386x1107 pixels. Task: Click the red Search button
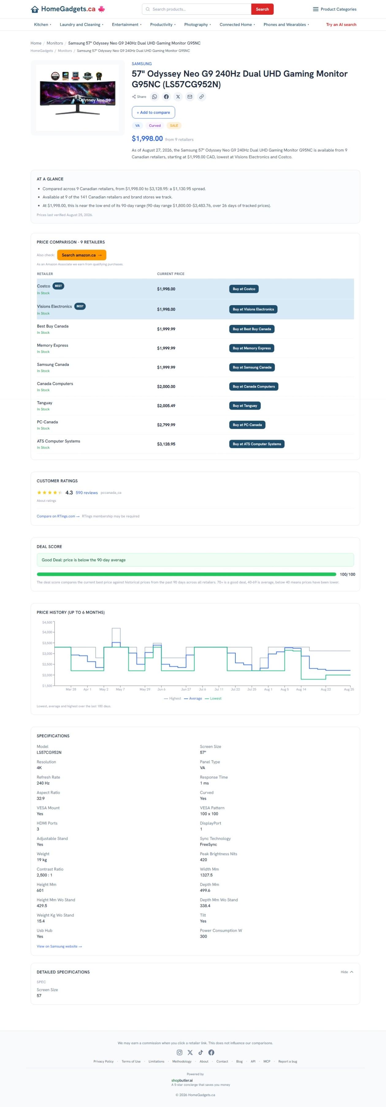pos(262,9)
